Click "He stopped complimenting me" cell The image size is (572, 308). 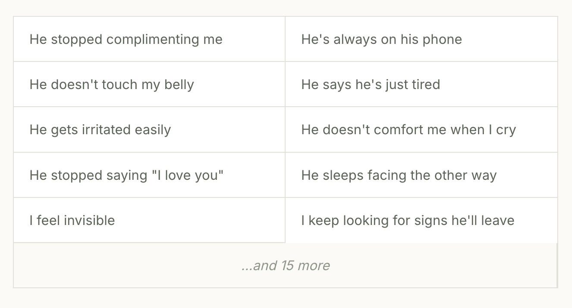(x=149, y=39)
